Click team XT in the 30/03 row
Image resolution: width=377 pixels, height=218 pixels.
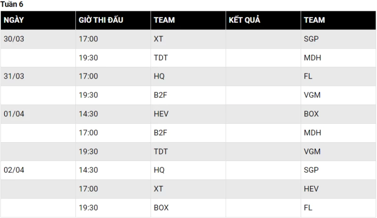click(x=158, y=39)
